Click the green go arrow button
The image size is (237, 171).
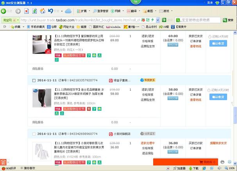164,20
